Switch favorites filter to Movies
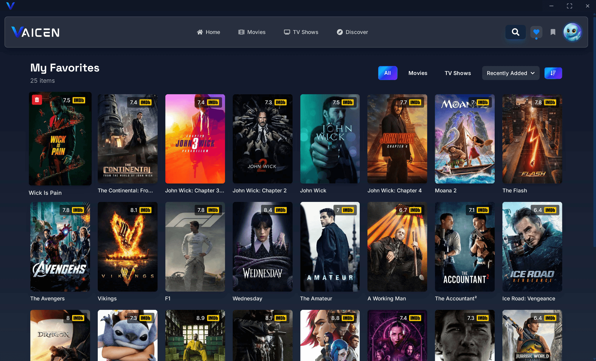The height and width of the screenshot is (361, 596). point(418,73)
